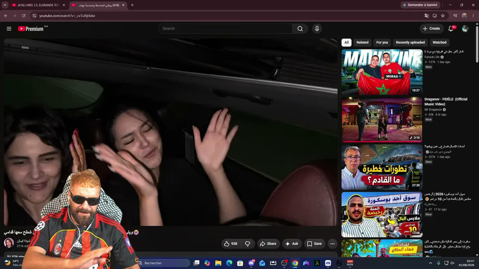Viewport: 479px width, 269px height.
Task: Open the Create menu
Action: (431, 29)
